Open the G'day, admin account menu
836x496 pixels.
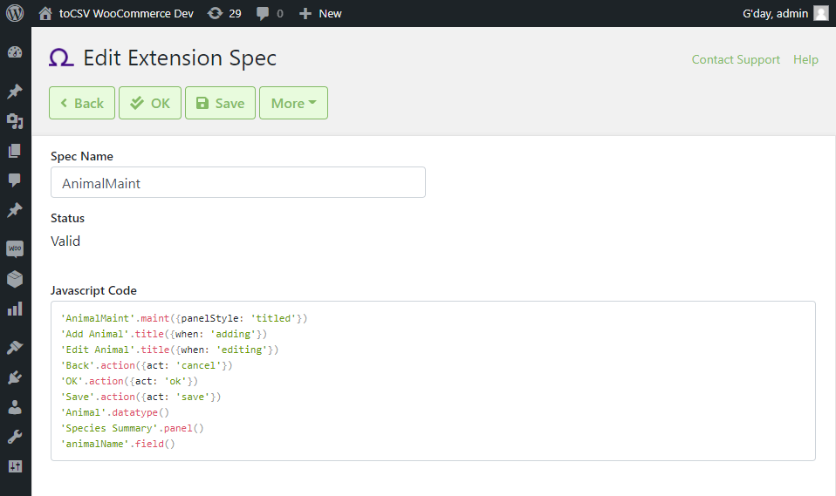pos(785,13)
